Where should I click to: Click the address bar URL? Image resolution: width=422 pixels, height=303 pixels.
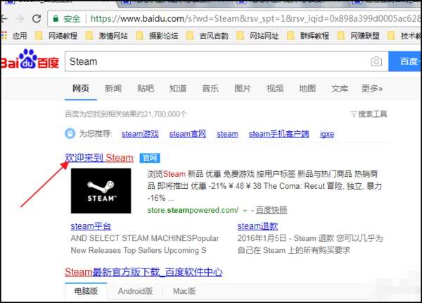click(255, 18)
